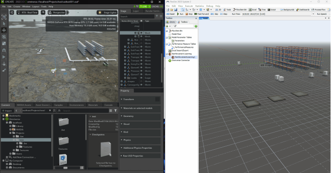Select the arrow selection tool in Omniverse toolbar

coord(4,24)
